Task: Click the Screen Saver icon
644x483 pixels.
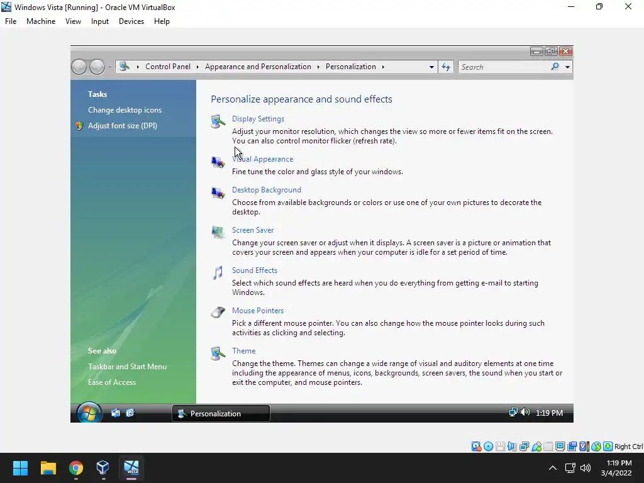Action: pyautogui.click(x=218, y=233)
